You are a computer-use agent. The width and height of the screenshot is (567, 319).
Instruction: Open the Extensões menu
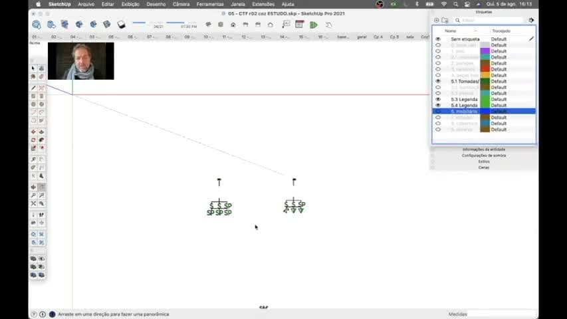click(263, 5)
